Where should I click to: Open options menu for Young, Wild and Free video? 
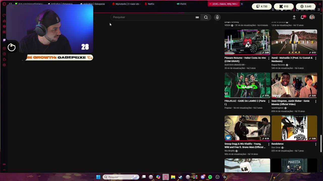pos(269,144)
